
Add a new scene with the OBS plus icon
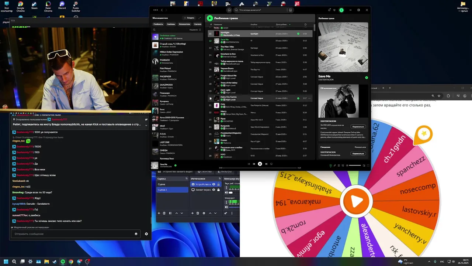[159, 213]
